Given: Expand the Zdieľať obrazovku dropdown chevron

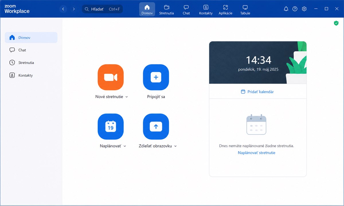Looking at the screenshot, I should 175,146.
